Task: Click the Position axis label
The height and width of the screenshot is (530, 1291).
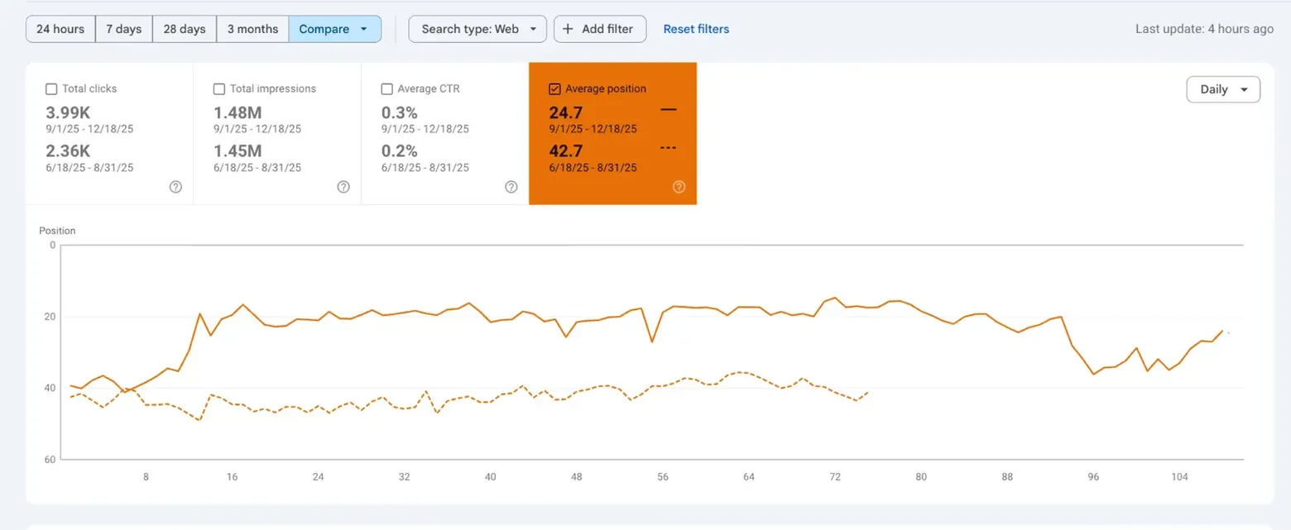Action: (x=57, y=231)
